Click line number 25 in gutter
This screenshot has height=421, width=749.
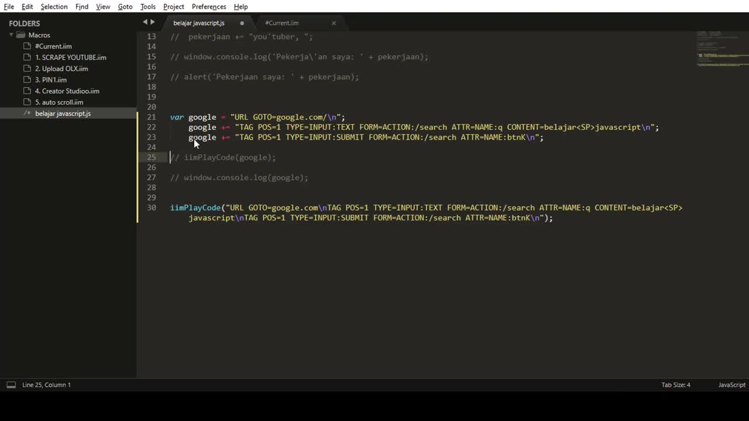pyautogui.click(x=152, y=157)
